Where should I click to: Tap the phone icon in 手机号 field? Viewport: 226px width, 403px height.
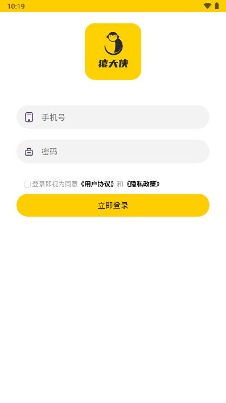click(29, 117)
